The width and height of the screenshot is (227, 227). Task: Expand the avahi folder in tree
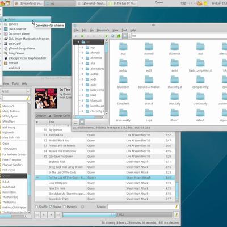tap(82, 85)
